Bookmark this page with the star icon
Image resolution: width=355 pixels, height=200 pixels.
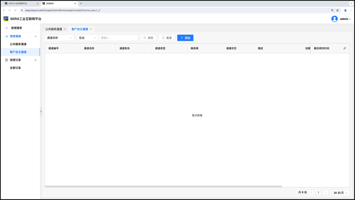(x=338, y=10)
